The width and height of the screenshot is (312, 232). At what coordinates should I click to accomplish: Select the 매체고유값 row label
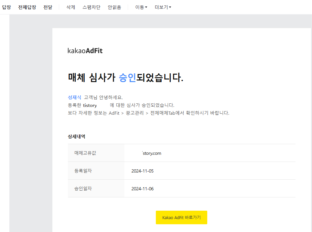pyautogui.click(x=85, y=153)
